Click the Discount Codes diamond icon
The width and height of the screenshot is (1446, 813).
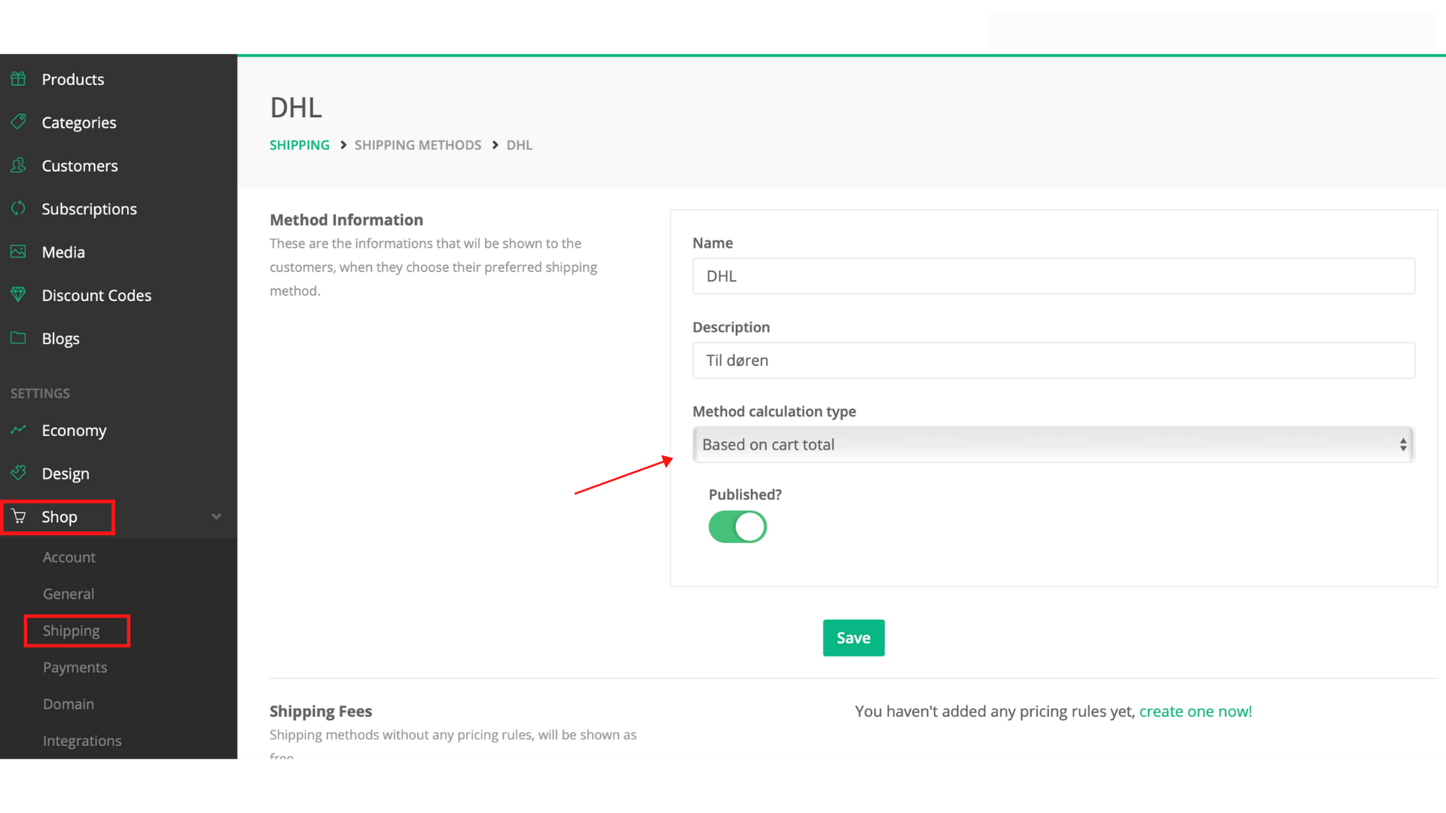[18, 294]
